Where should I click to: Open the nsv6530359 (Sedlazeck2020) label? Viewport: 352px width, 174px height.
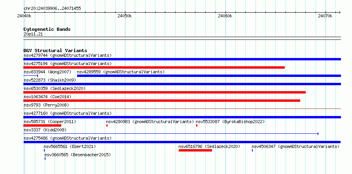pos(55,88)
